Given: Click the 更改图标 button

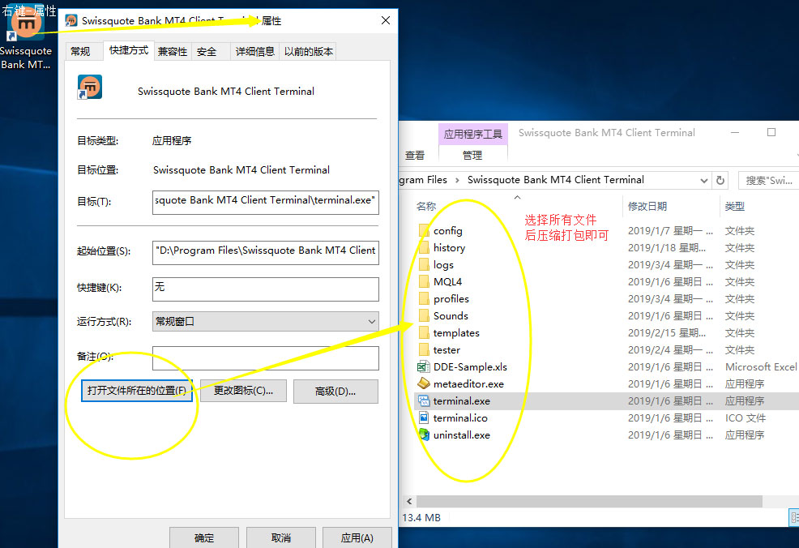Looking at the screenshot, I should [x=243, y=392].
